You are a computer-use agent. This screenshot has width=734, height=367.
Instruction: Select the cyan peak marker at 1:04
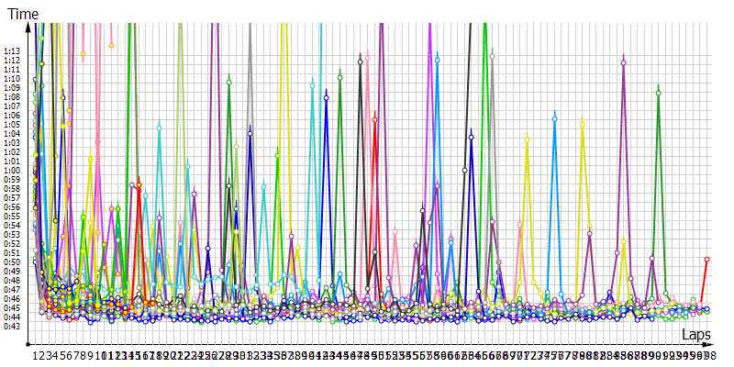click(x=160, y=128)
